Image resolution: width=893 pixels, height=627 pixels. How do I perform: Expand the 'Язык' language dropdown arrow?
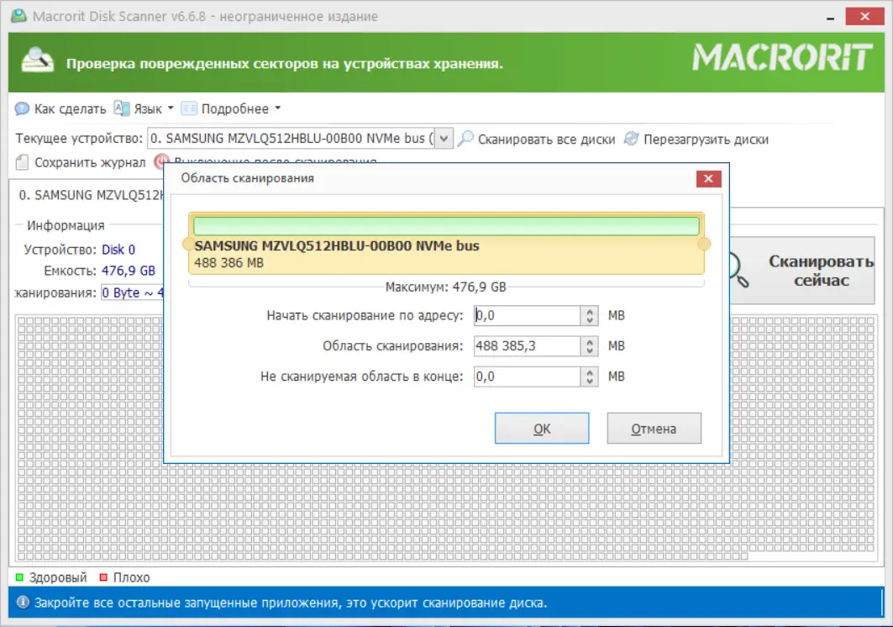[171, 108]
